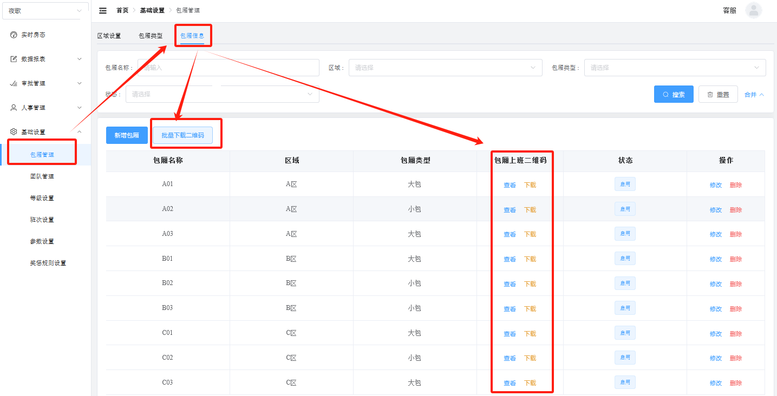This screenshot has height=396, width=777.
Task: Click 基础设置 in the breadcrumb
Action: 152,10
